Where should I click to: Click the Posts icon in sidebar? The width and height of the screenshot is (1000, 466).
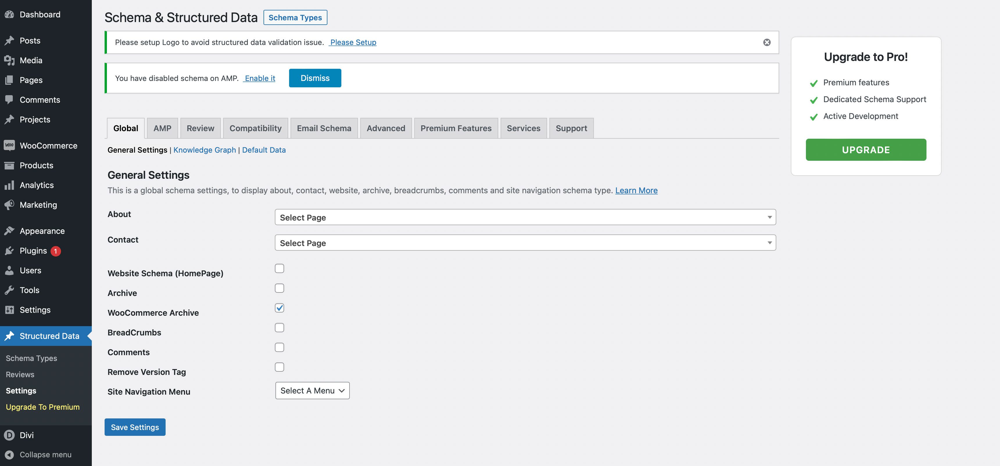(x=9, y=39)
